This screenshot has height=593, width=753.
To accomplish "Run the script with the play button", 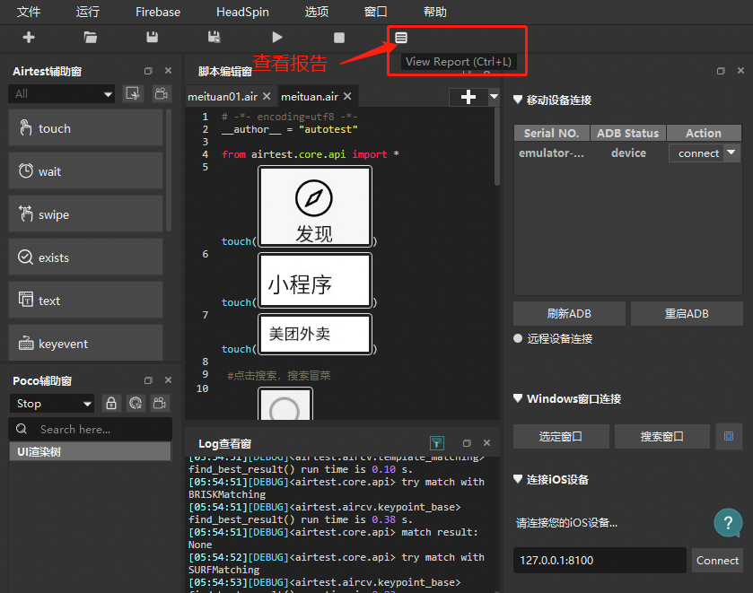I will (277, 38).
